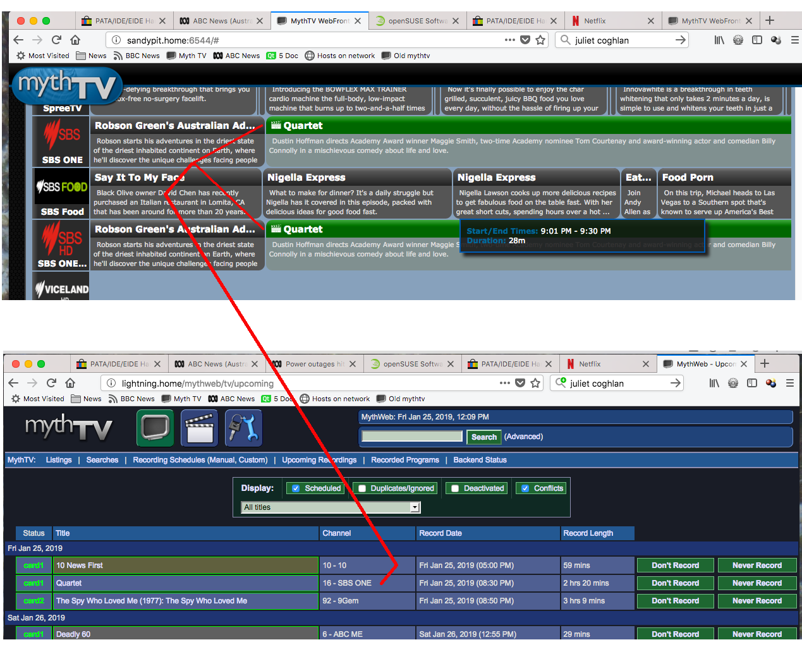Open library icon in the bottom browser window
Image resolution: width=802 pixels, height=647 pixels.
pyautogui.click(x=714, y=383)
